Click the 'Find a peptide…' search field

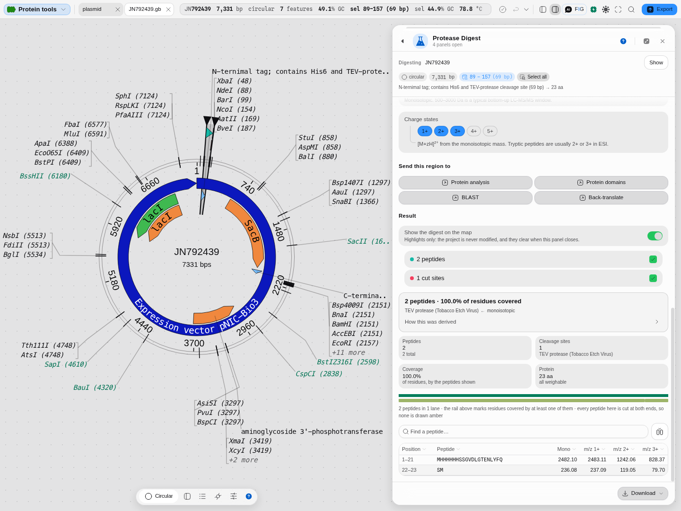click(524, 432)
